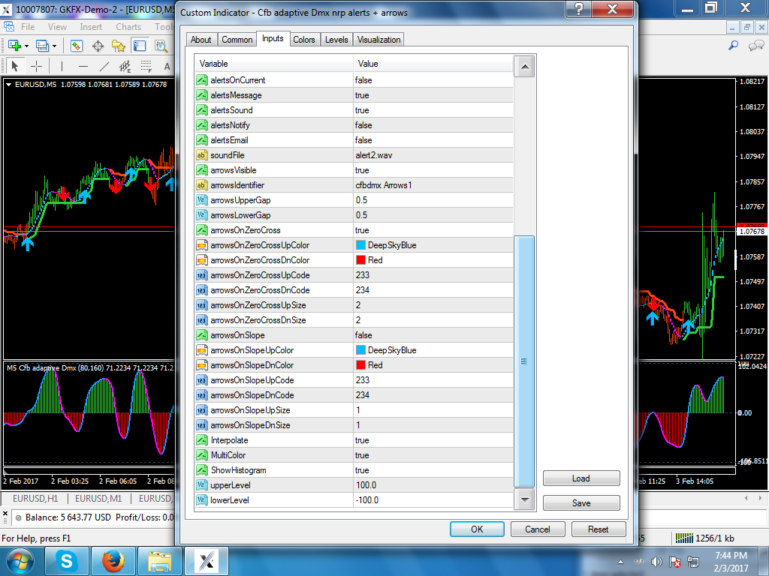Open the Navigator star-folder icon
The height and width of the screenshot is (576, 769).
(x=119, y=46)
